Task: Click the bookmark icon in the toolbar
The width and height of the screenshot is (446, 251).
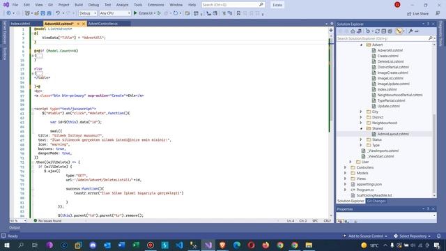Action: 238,13
